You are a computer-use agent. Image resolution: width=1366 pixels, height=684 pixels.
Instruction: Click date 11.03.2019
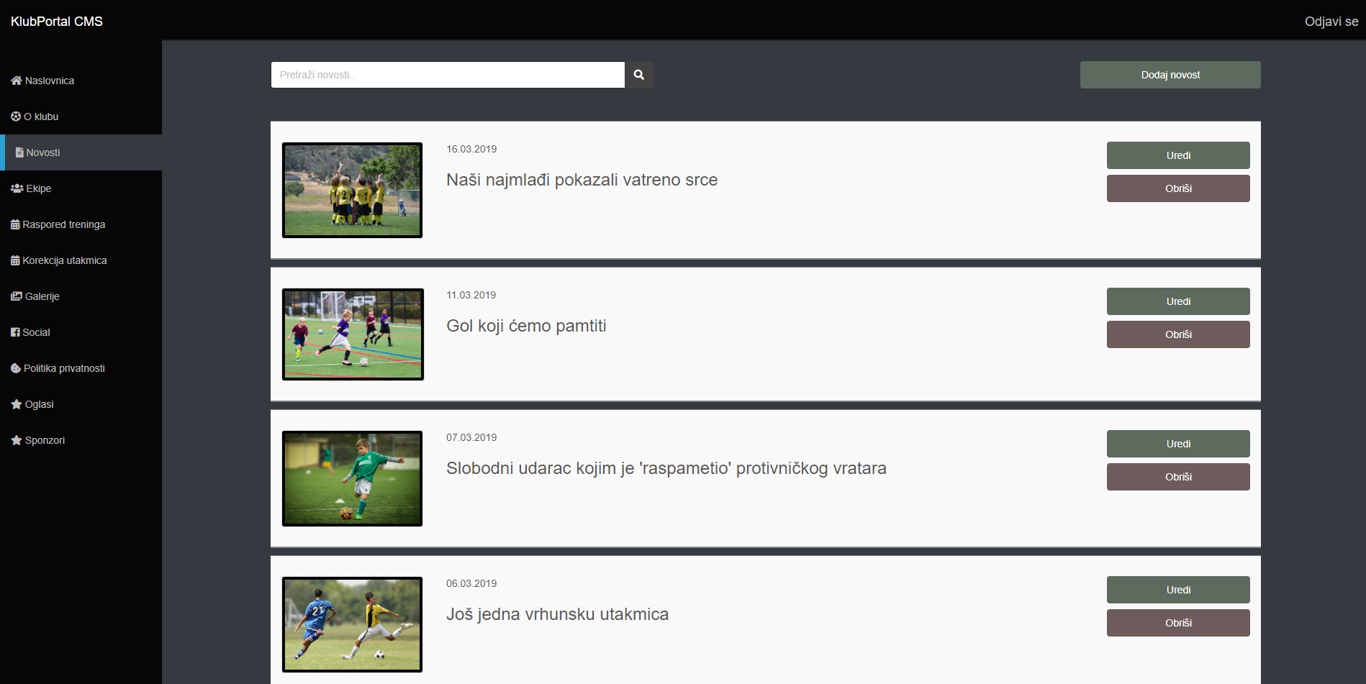click(471, 295)
